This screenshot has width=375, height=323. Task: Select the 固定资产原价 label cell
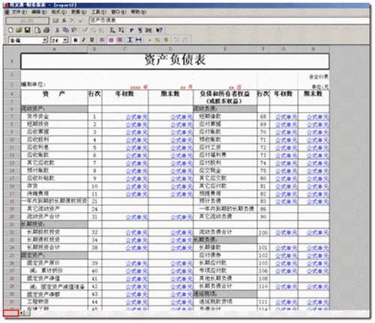(x=54, y=263)
